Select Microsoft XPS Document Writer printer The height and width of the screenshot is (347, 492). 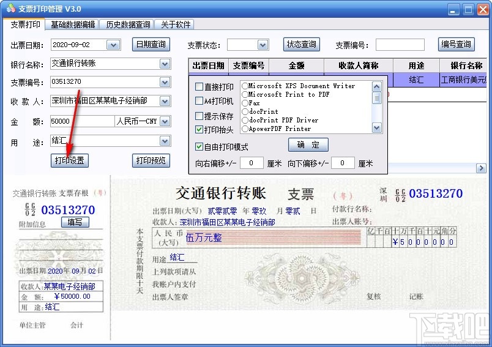(x=245, y=86)
